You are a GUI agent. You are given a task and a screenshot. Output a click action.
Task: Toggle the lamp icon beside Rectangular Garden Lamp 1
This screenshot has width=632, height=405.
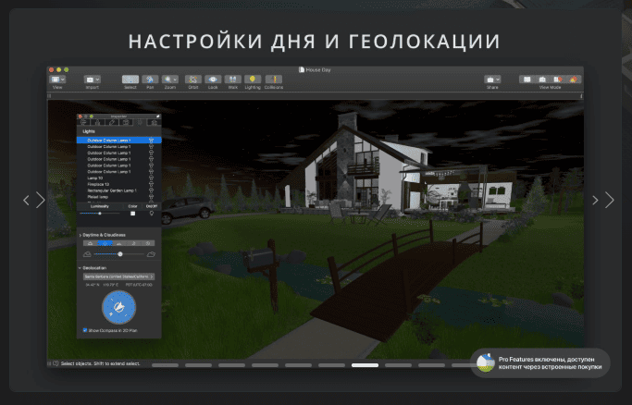151,190
